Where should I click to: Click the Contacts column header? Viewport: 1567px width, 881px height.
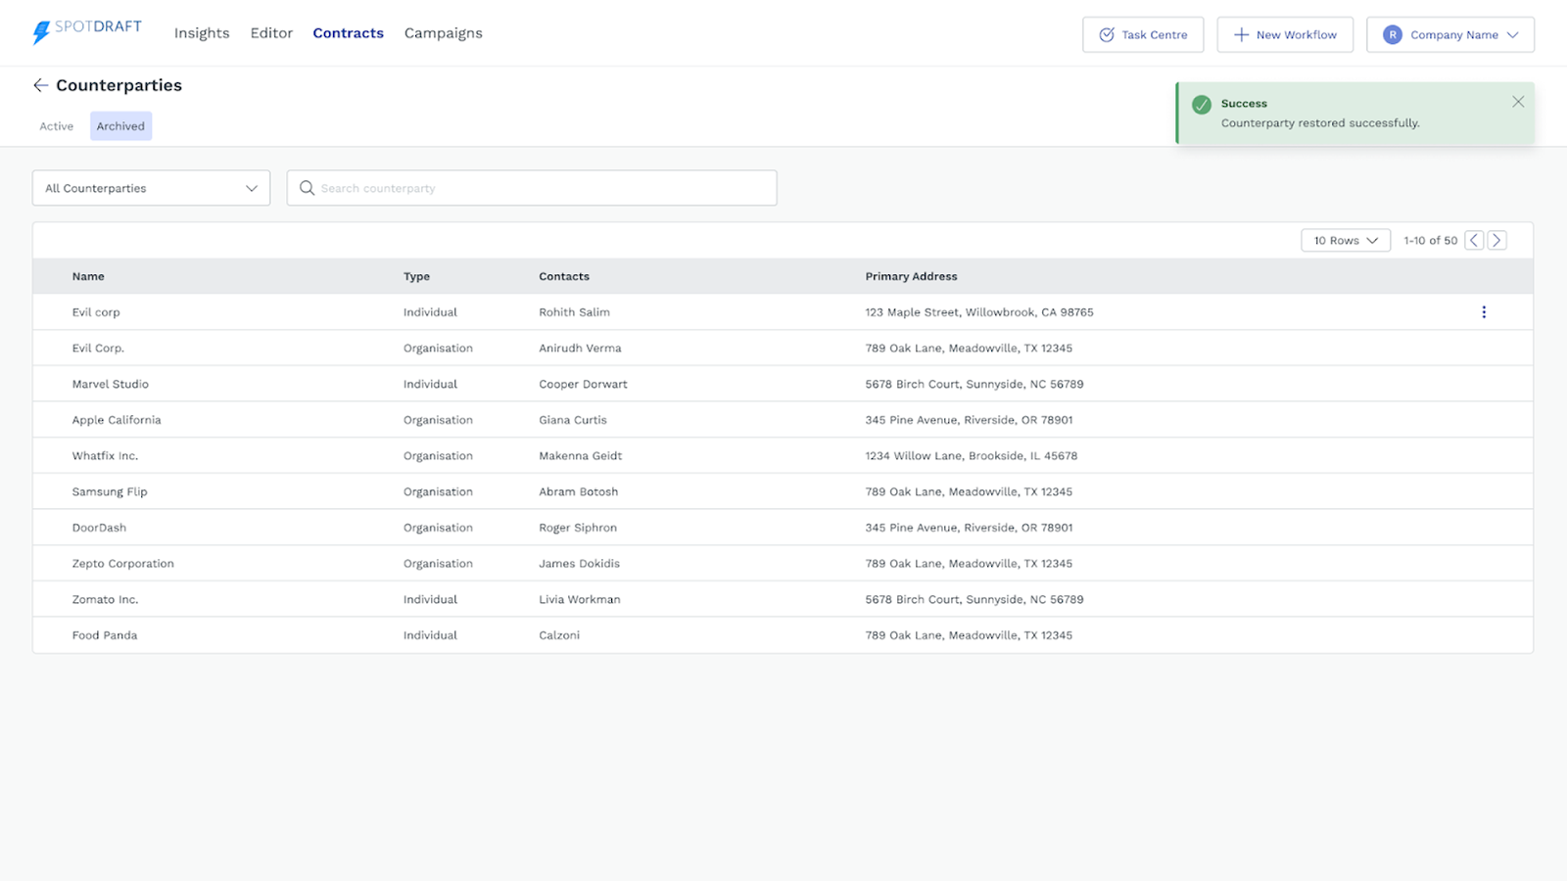[x=564, y=276]
